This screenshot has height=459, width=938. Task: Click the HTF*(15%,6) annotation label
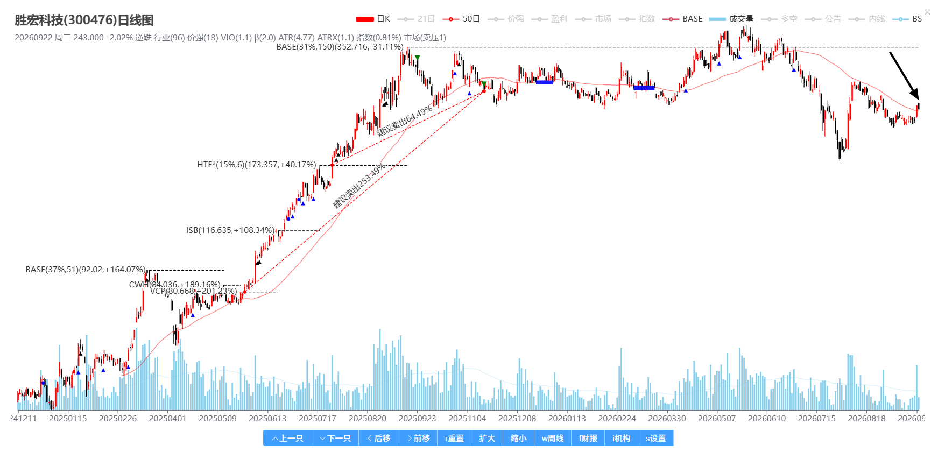[256, 165]
